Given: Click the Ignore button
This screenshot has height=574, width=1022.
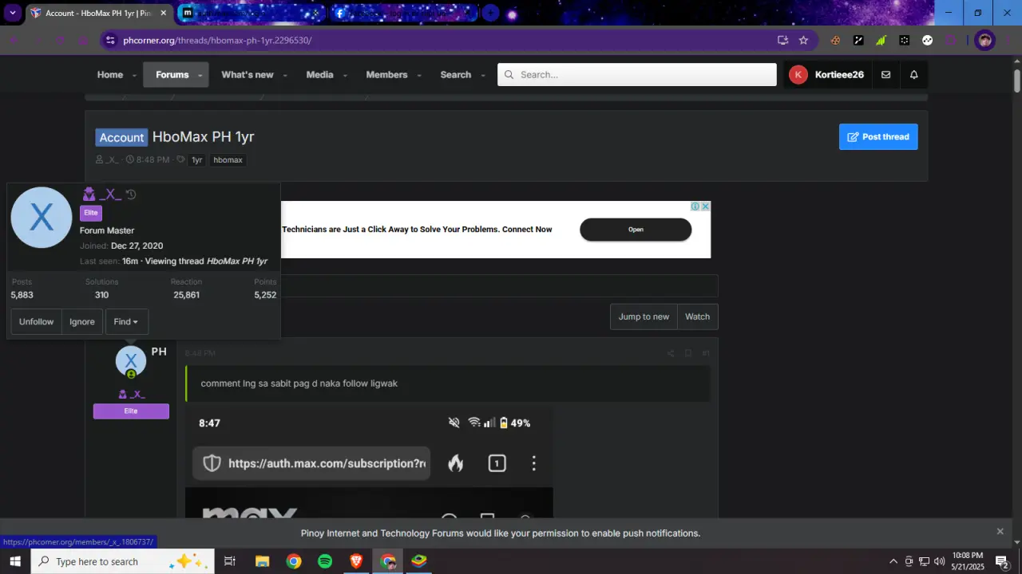Looking at the screenshot, I should pyautogui.click(x=82, y=321).
